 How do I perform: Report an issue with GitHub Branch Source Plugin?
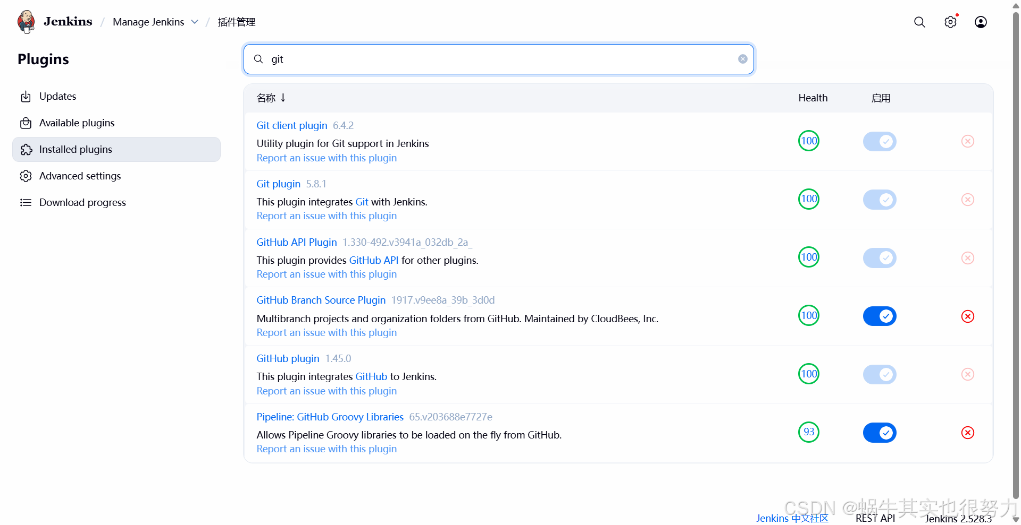327,332
